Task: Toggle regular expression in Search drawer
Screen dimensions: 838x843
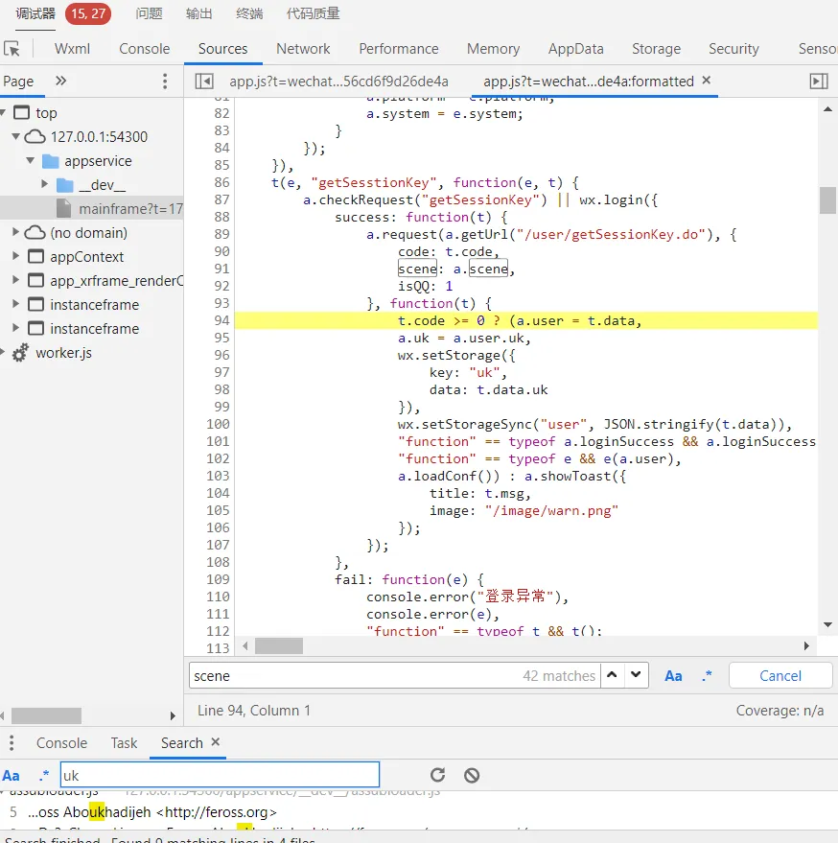Action: (44, 775)
